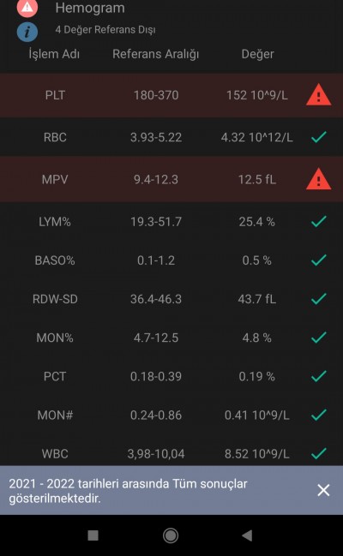Tap the '4 Değer Referans Dışı' text
The height and width of the screenshot is (556, 343).
click(105, 30)
